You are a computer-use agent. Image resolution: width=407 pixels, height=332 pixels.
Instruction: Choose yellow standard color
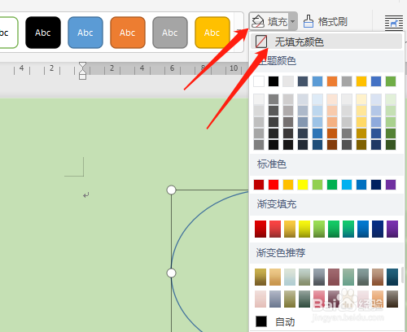pos(303,185)
